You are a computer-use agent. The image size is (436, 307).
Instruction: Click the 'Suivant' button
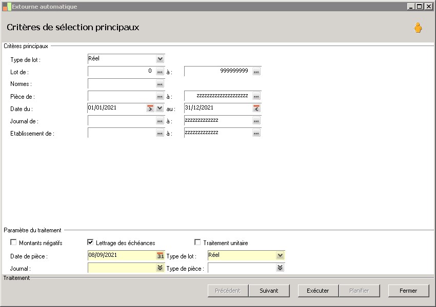[269, 291]
